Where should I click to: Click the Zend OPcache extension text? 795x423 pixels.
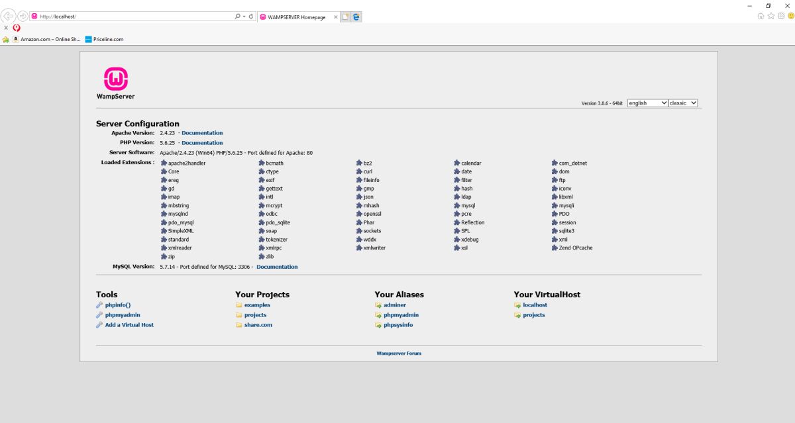coord(576,248)
